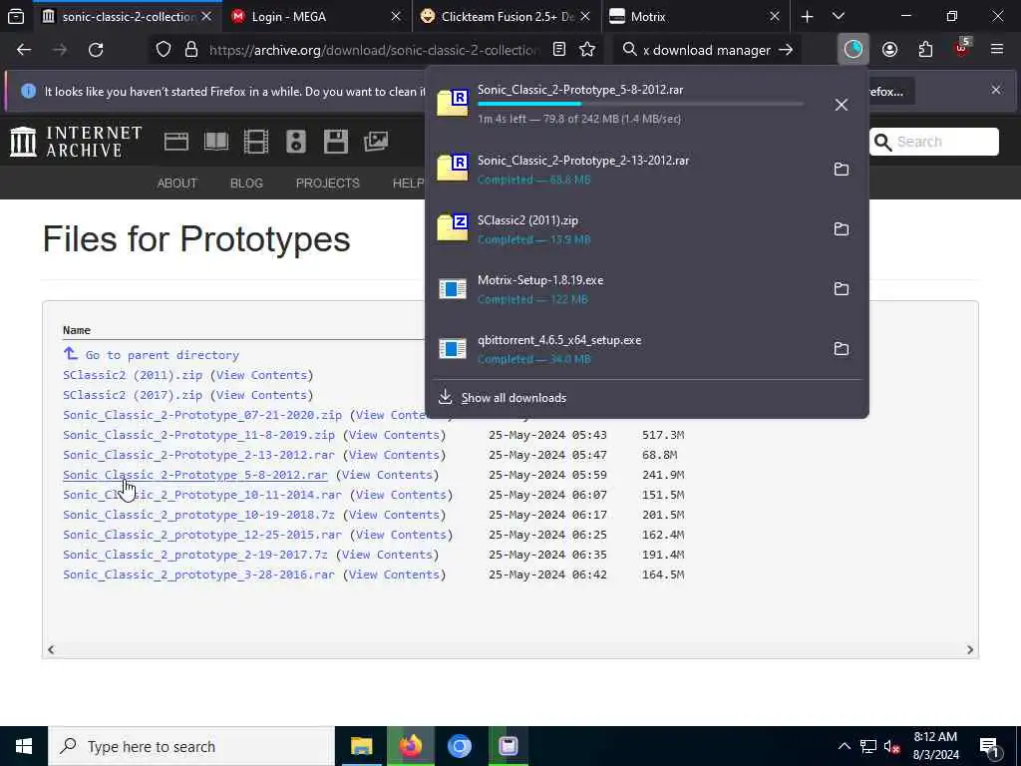Screen dimensions: 1021x766
Task: Open the Firefox application menu
Action: pyautogui.click(x=996, y=50)
